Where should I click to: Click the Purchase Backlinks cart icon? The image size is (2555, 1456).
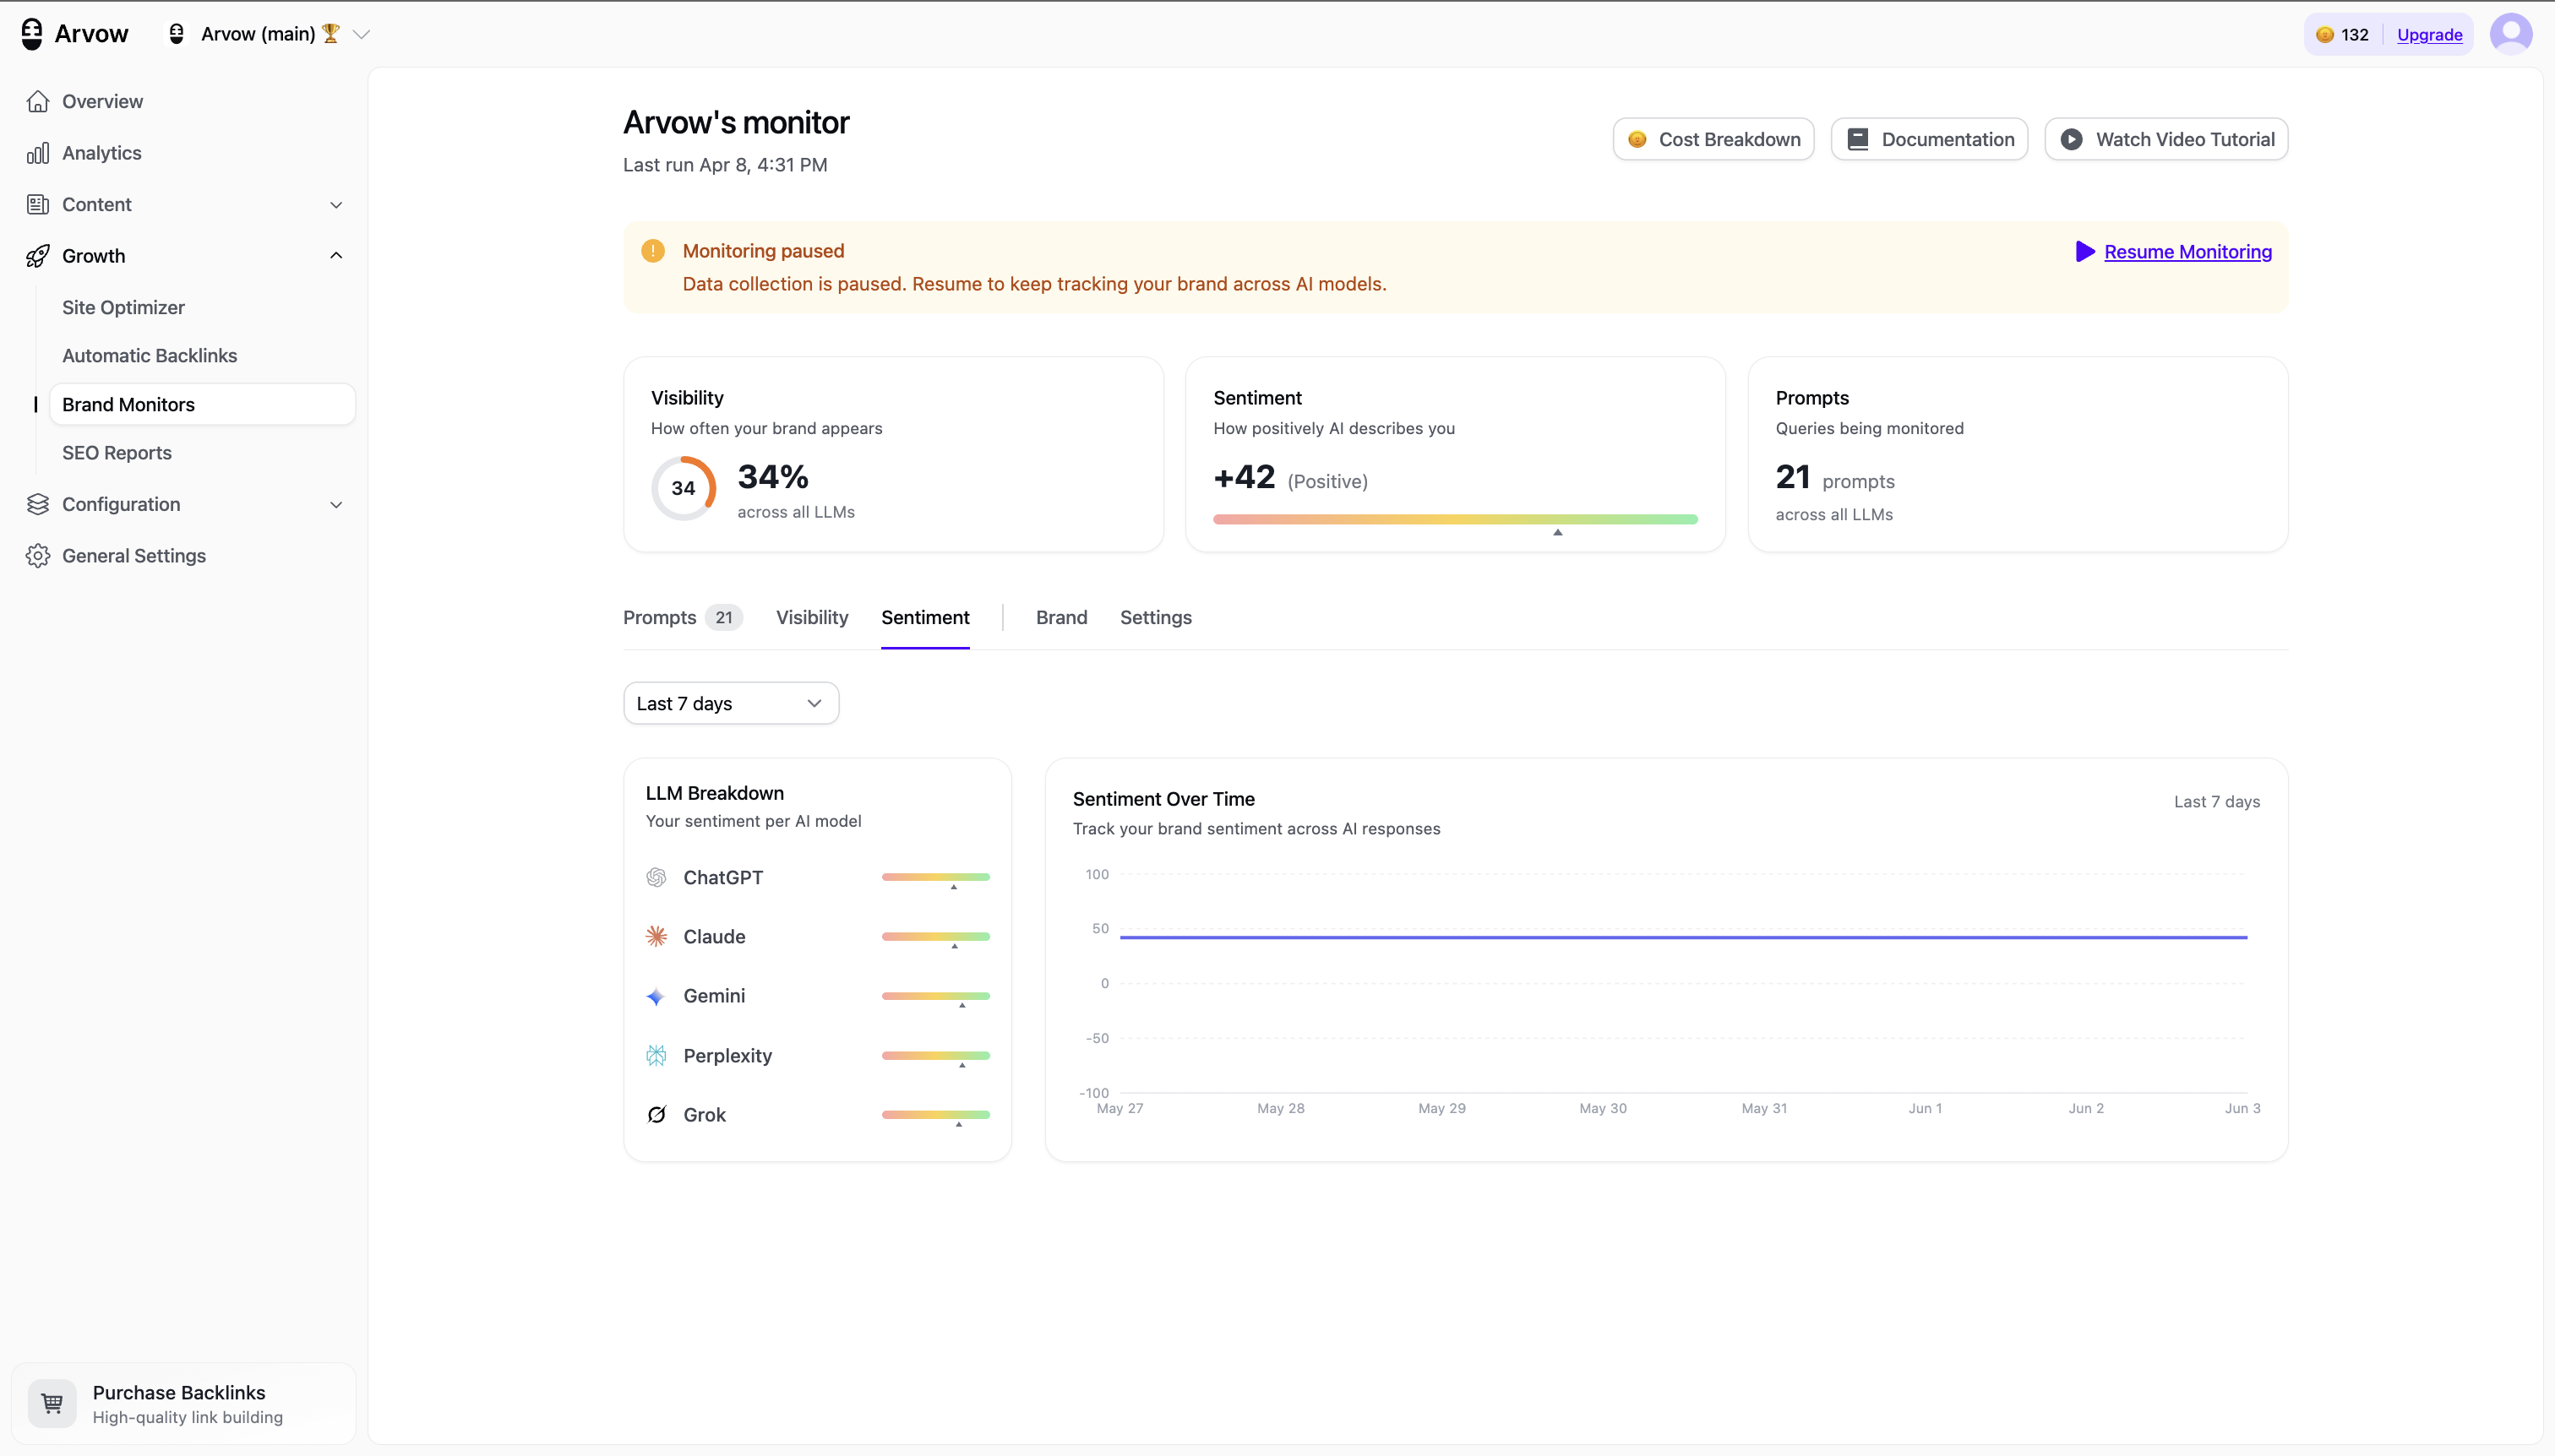(52, 1404)
